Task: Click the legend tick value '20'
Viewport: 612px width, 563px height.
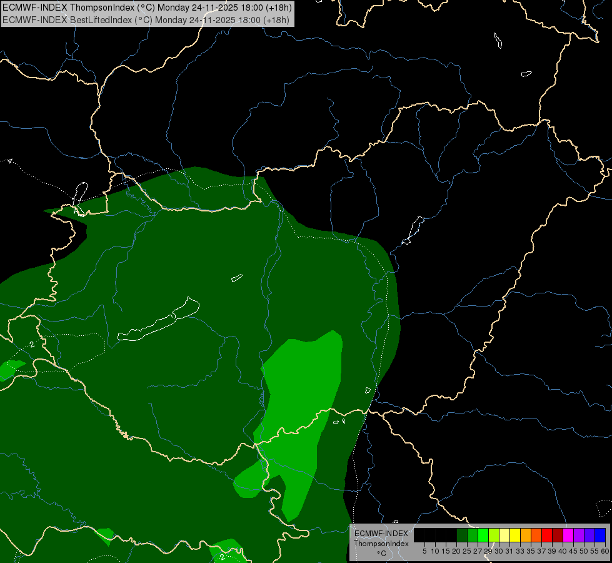Action: coord(456,551)
